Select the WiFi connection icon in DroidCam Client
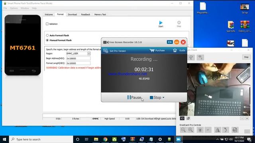Viewport: 255px width, 143px height. click(x=200, y=57)
